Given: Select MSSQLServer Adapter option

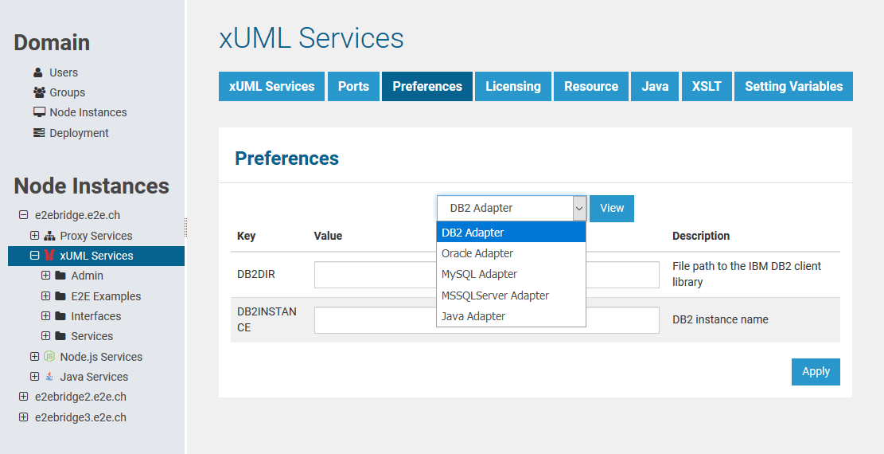Looking at the screenshot, I should click(x=495, y=295).
